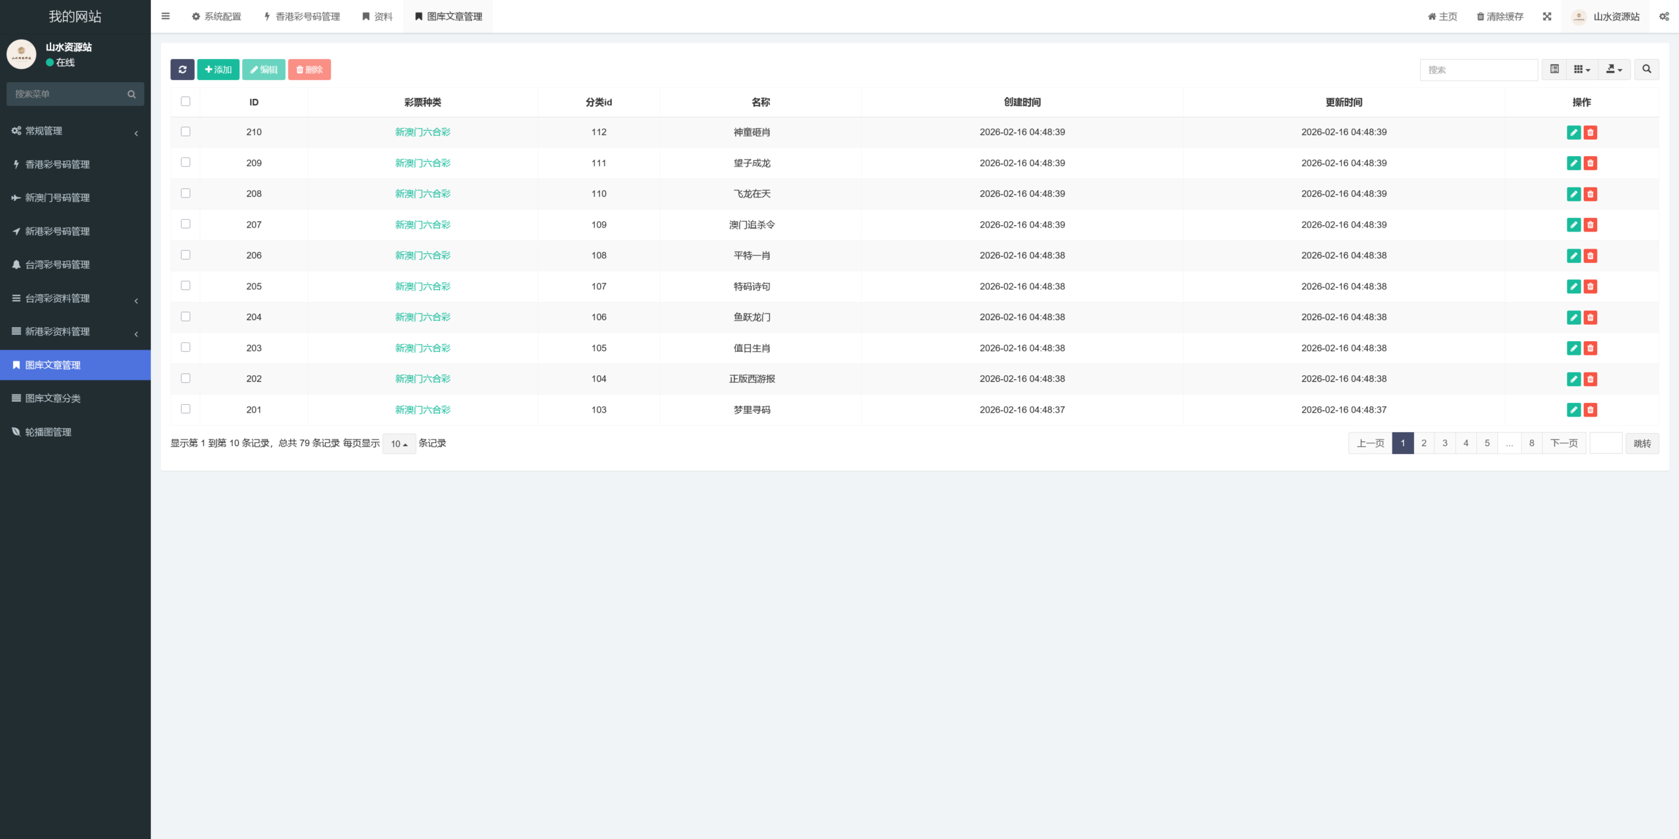Toggle the table list view icon
The image size is (1679, 839).
coord(1554,70)
